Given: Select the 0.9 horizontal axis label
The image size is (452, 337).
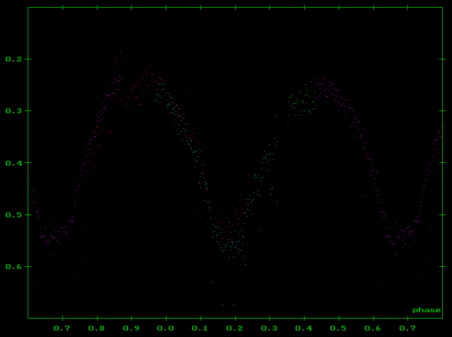Looking at the screenshot, I should pyautogui.click(x=131, y=329).
